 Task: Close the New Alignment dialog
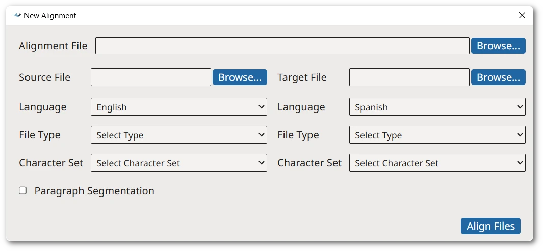tap(522, 15)
